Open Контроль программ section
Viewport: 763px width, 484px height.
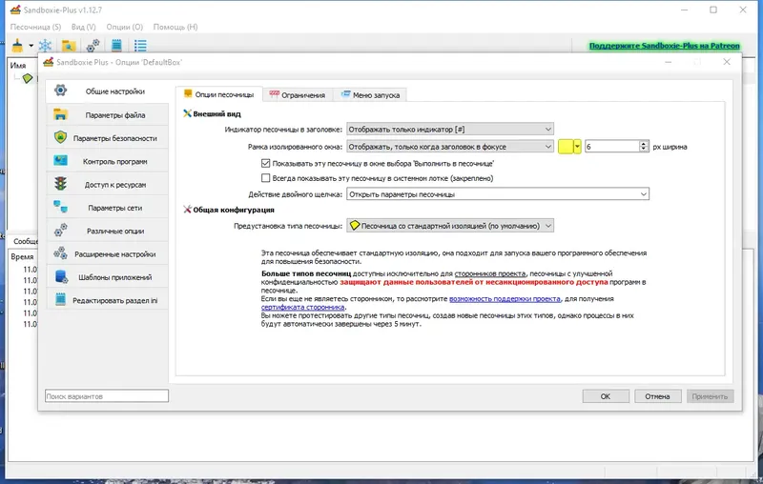(107, 161)
